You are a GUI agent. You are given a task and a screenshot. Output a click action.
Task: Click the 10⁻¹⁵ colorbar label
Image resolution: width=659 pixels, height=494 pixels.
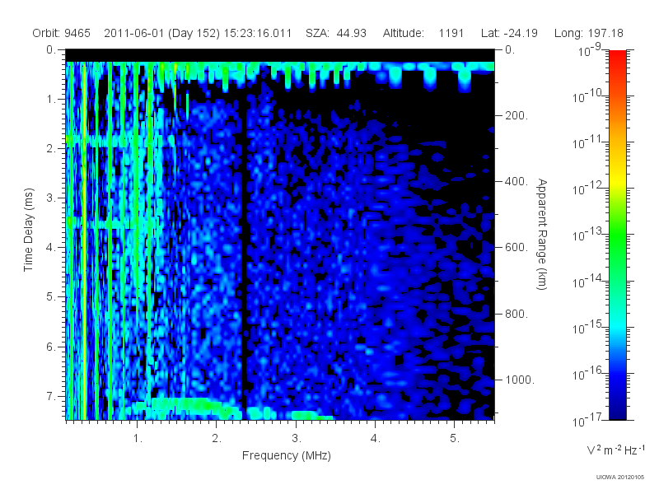[588, 328]
